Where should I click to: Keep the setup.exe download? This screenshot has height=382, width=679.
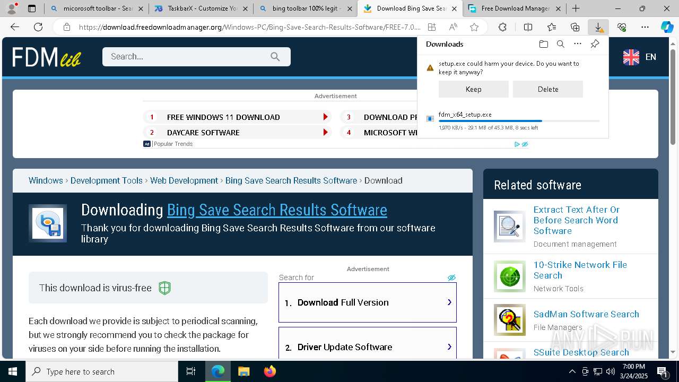point(474,89)
